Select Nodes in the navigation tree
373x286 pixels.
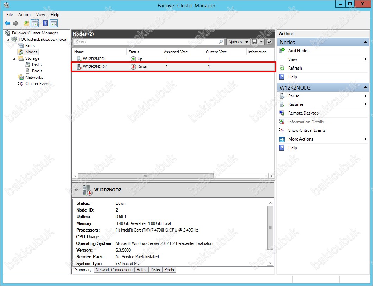coord(31,52)
